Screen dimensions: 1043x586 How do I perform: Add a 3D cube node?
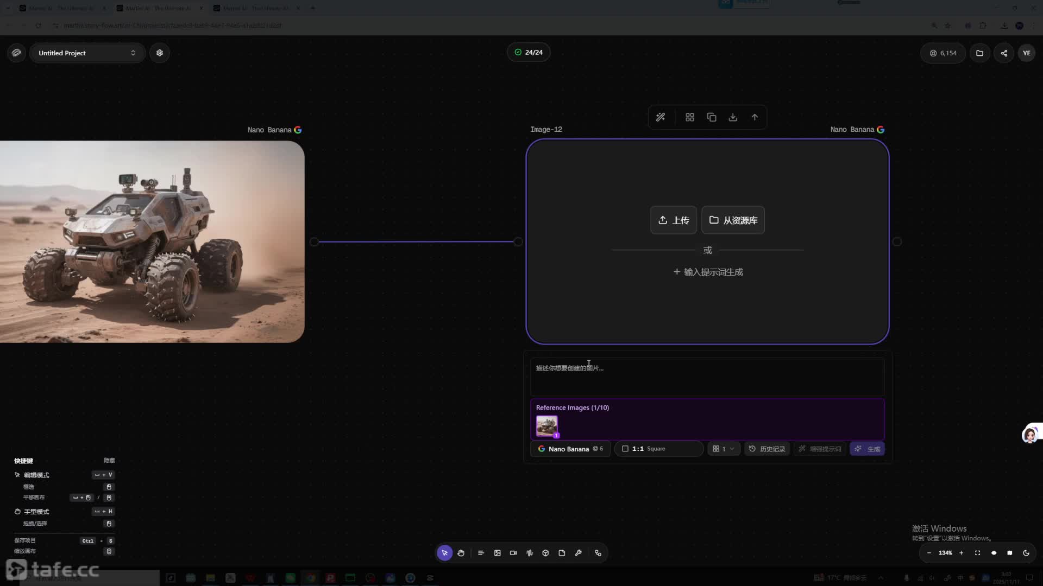click(545, 553)
